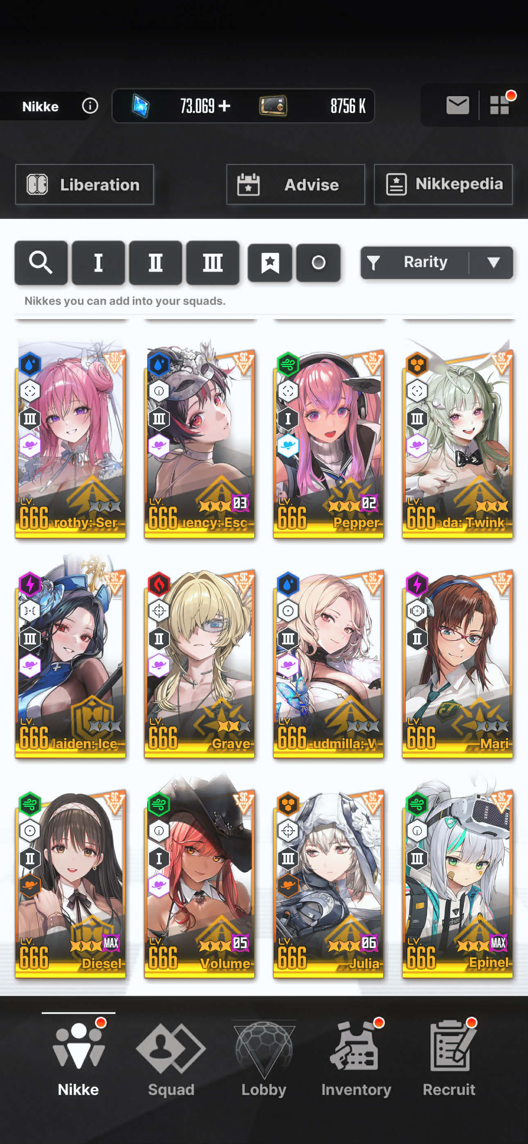Toggle Burst II filter
528x1144 pixels.
click(x=156, y=262)
